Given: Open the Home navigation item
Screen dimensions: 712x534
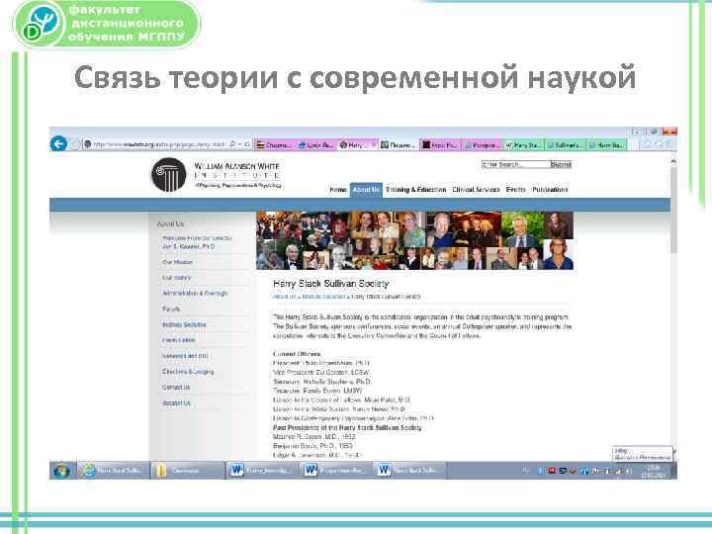Looking at the screenshot, I should 338,190.
